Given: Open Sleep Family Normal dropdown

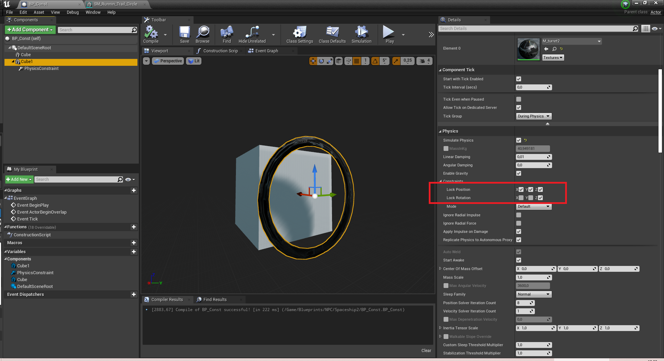Looking at the screenshot, I should (x=533, y=294).
